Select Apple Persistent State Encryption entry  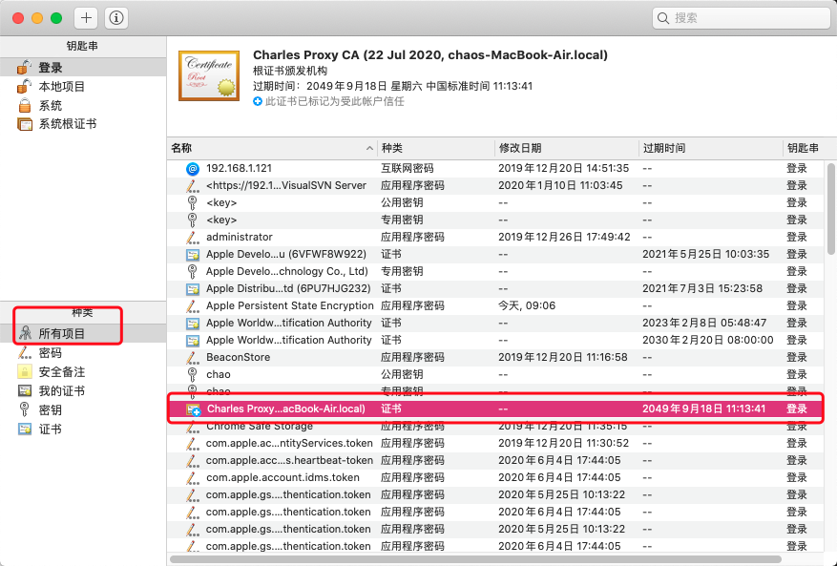[x=496, y=306]
